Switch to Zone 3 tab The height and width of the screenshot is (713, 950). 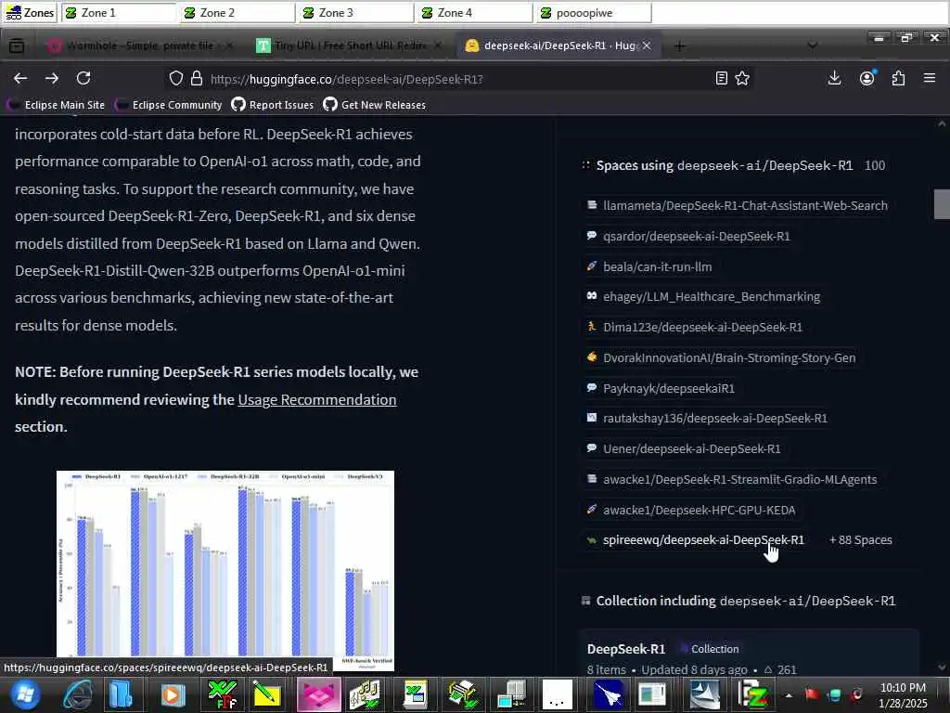pos(357,13)
